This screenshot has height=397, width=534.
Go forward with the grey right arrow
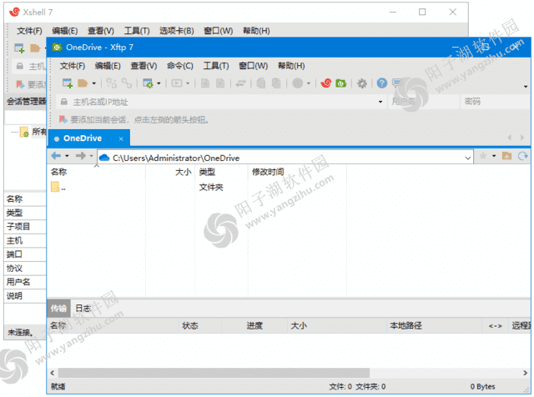coord(81,156)
